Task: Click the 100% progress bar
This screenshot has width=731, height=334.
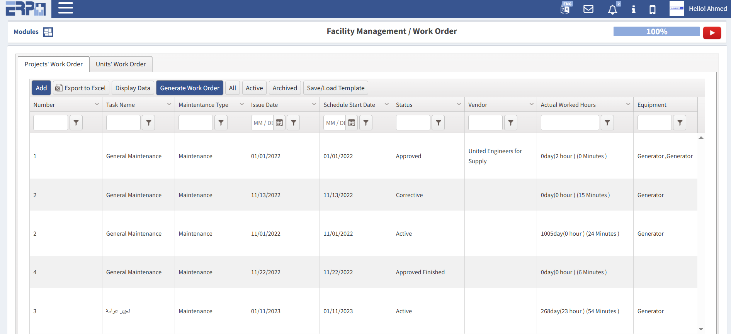Action: 656,32
